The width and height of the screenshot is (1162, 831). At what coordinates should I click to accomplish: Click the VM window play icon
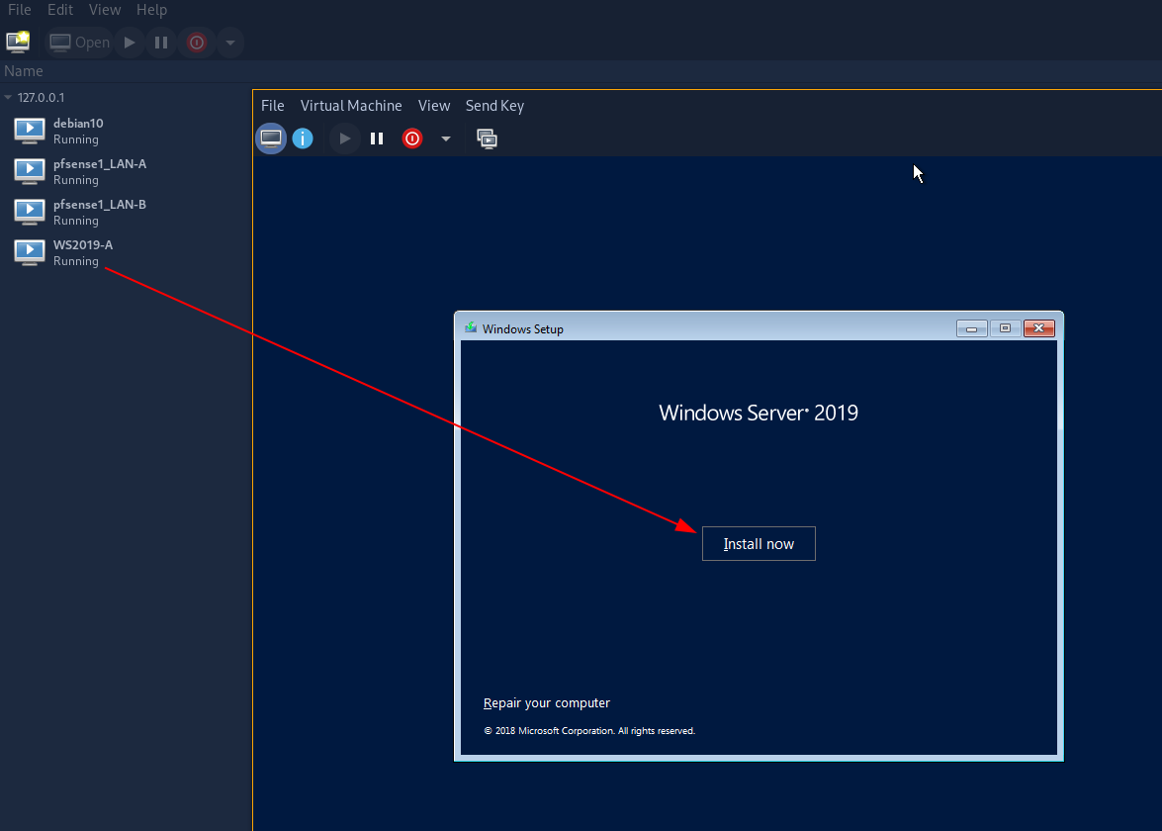pyautogui.click(x=344, y=138)
